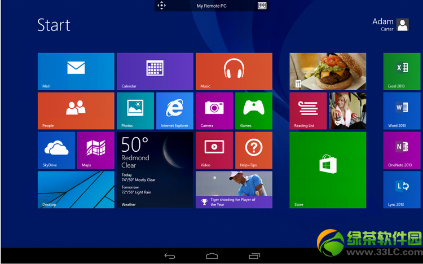
Task: Launch Excel 2013
Action: (x=402, y=71)
